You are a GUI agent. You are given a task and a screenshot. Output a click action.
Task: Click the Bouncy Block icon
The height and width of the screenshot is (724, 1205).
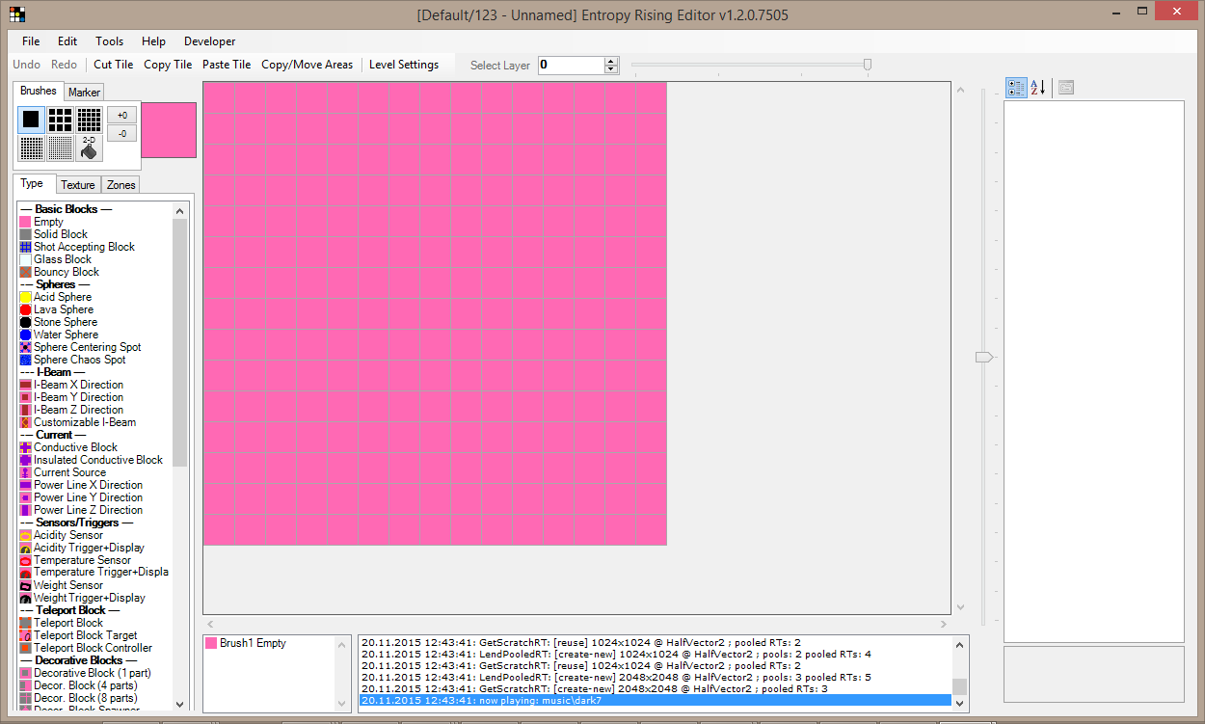(x=25, y=272)
